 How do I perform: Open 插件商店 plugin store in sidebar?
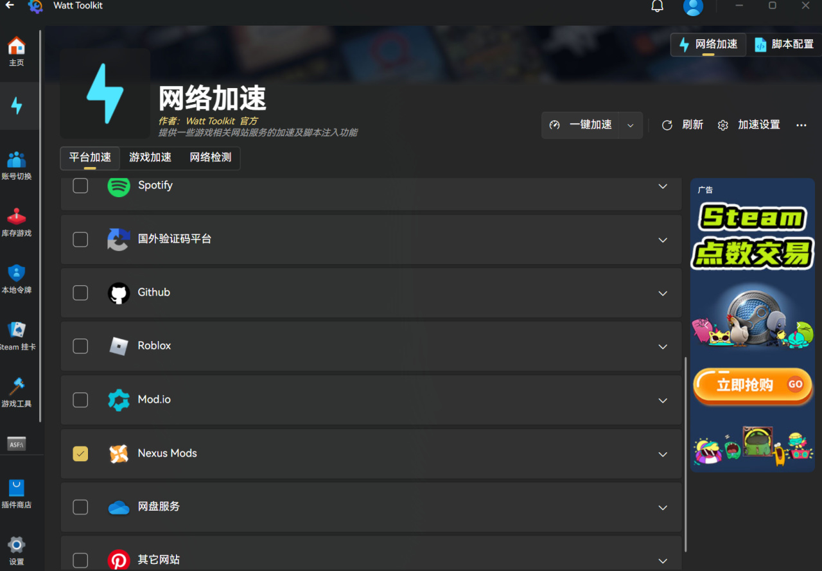[17, 494]
